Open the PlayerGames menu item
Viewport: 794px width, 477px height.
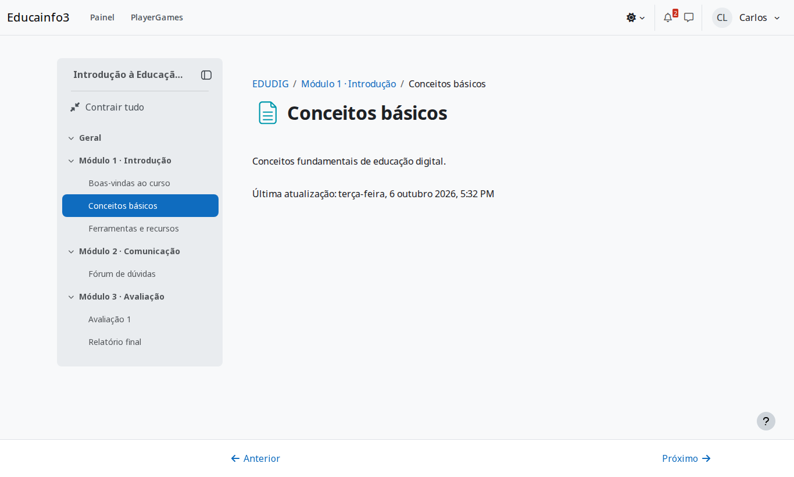157,17
